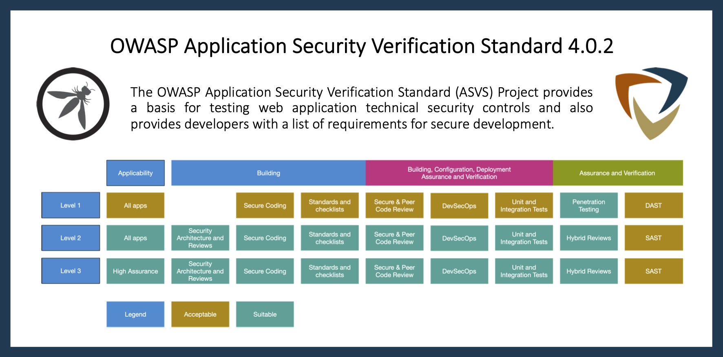Click the gold Acceptable legend swatch

(200, 314)
